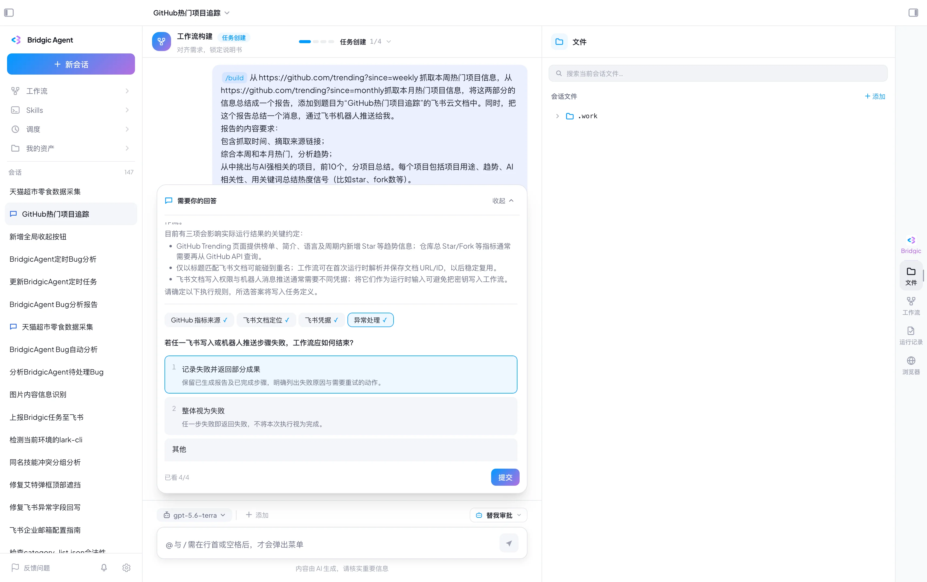
Task: Open the 替我审批 dropdown arrow
Action: tap(519, 515)
